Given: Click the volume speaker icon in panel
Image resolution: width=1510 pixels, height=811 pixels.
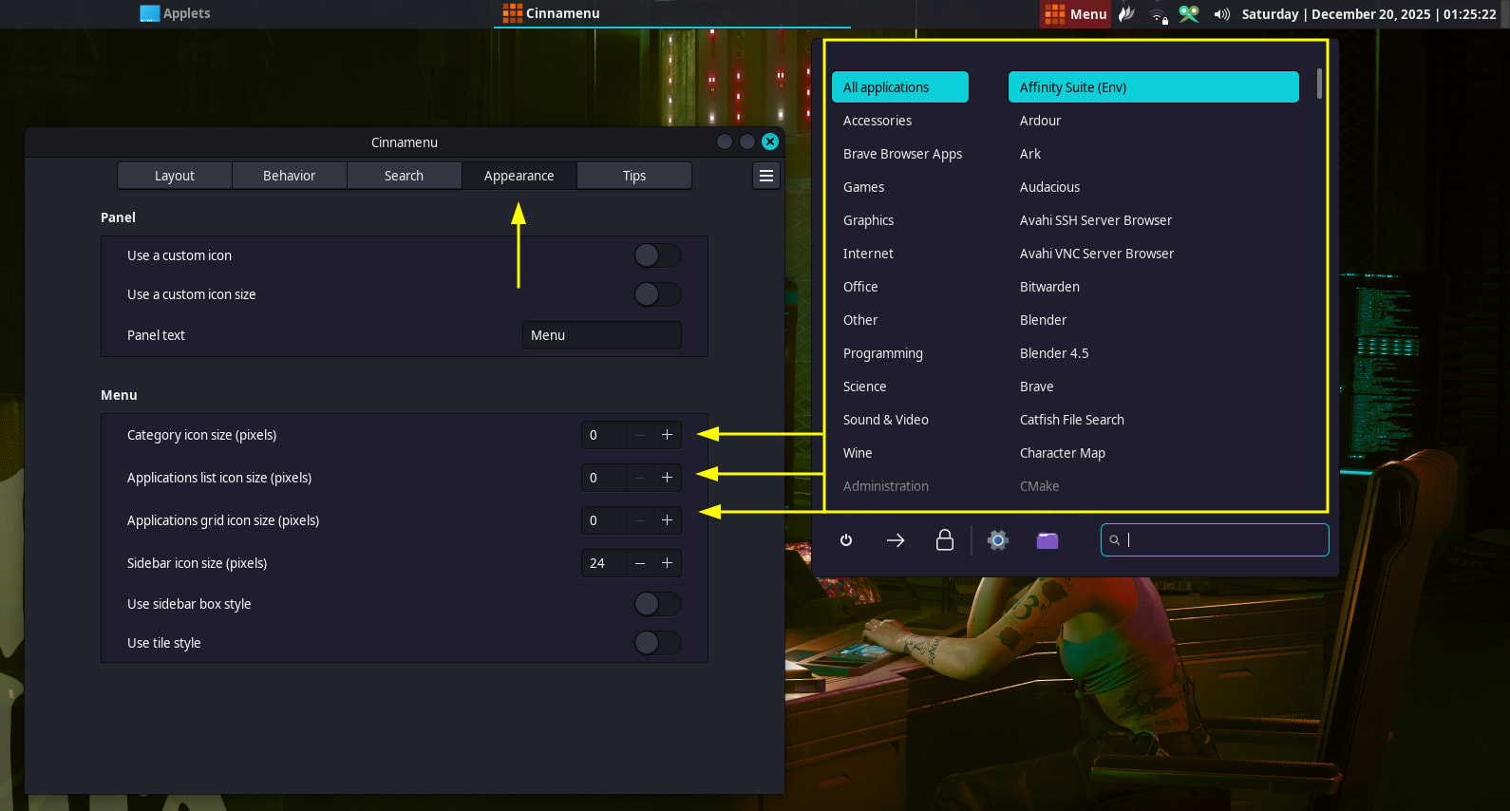Looking at the screenshot, I should [1221, 14].
